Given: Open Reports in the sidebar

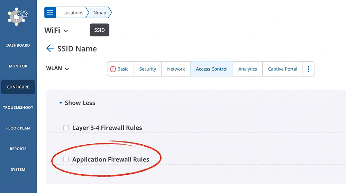Looking at the screenshot, I should (18, 149).
